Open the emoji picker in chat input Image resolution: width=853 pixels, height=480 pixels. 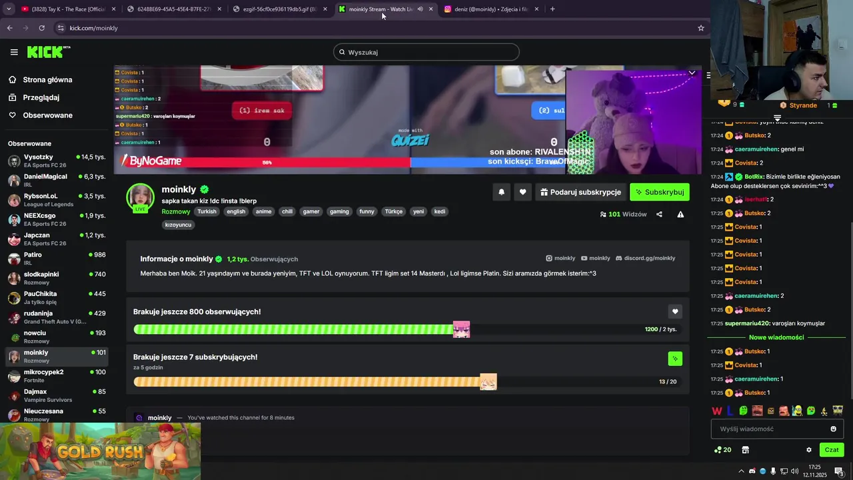[x=833, y=429]
